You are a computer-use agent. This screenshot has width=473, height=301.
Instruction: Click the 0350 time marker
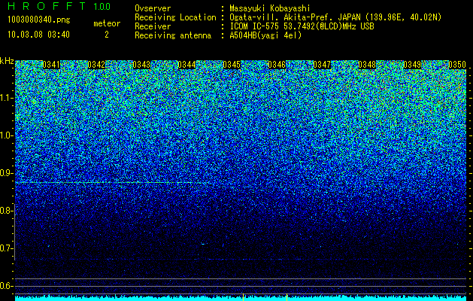[457, 65]
